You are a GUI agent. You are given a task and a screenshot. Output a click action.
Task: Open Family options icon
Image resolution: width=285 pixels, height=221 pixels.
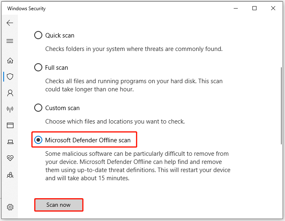tap(10, 175)
